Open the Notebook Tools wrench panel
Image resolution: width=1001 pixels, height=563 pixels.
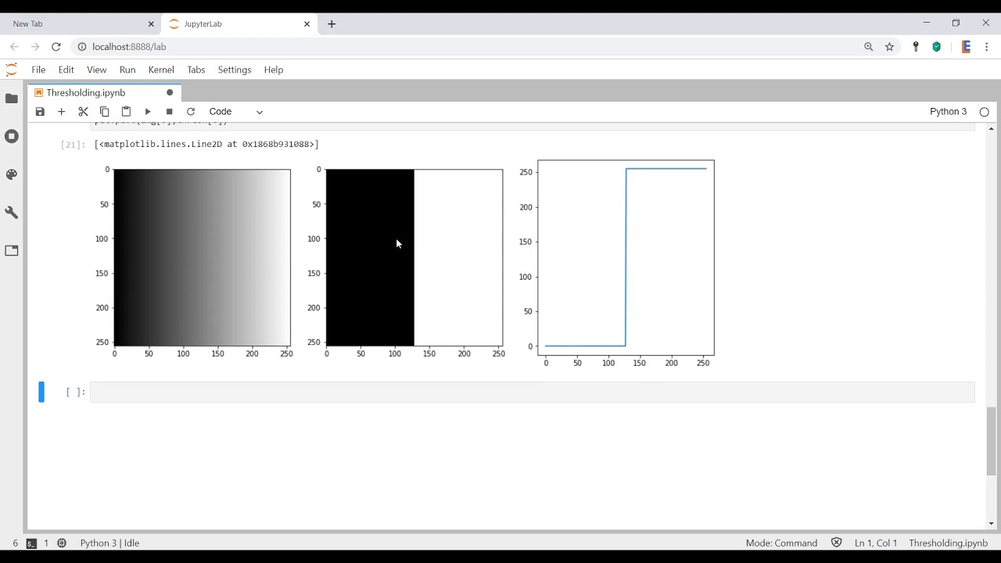click(x=12, y=213)
